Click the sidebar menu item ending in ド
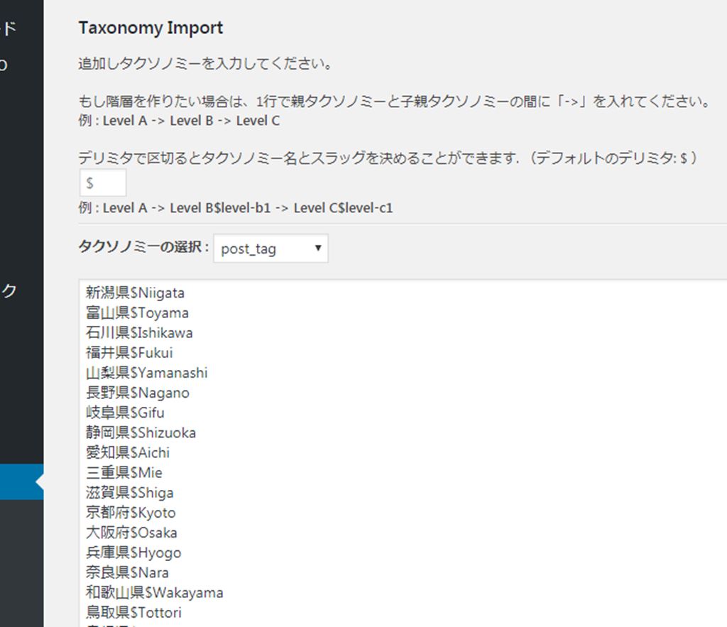Viewport: 727px width, 627px height. (9, 28)
